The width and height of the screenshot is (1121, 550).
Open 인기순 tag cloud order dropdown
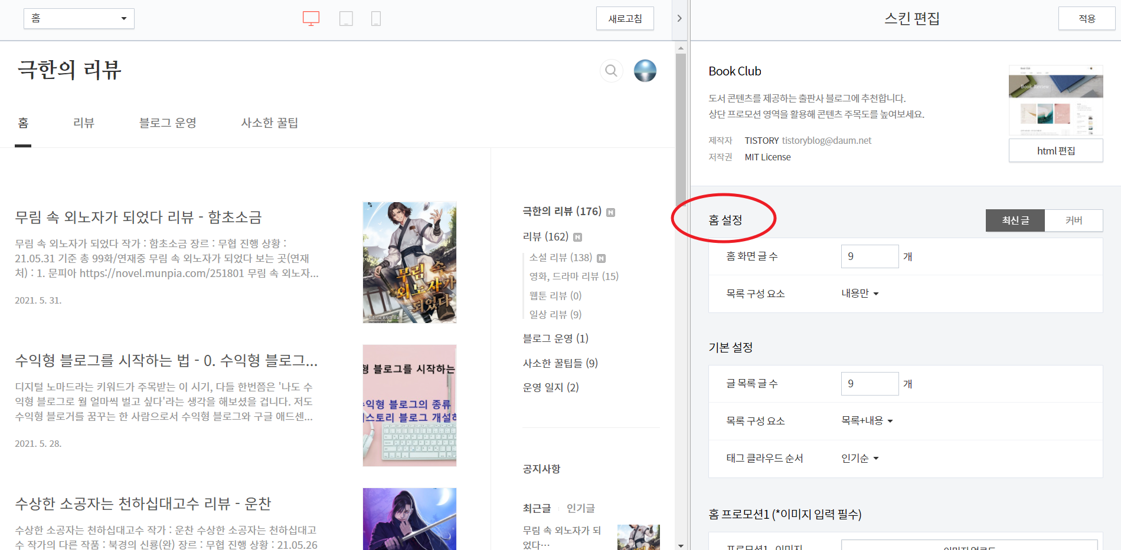tap(860, 459)
